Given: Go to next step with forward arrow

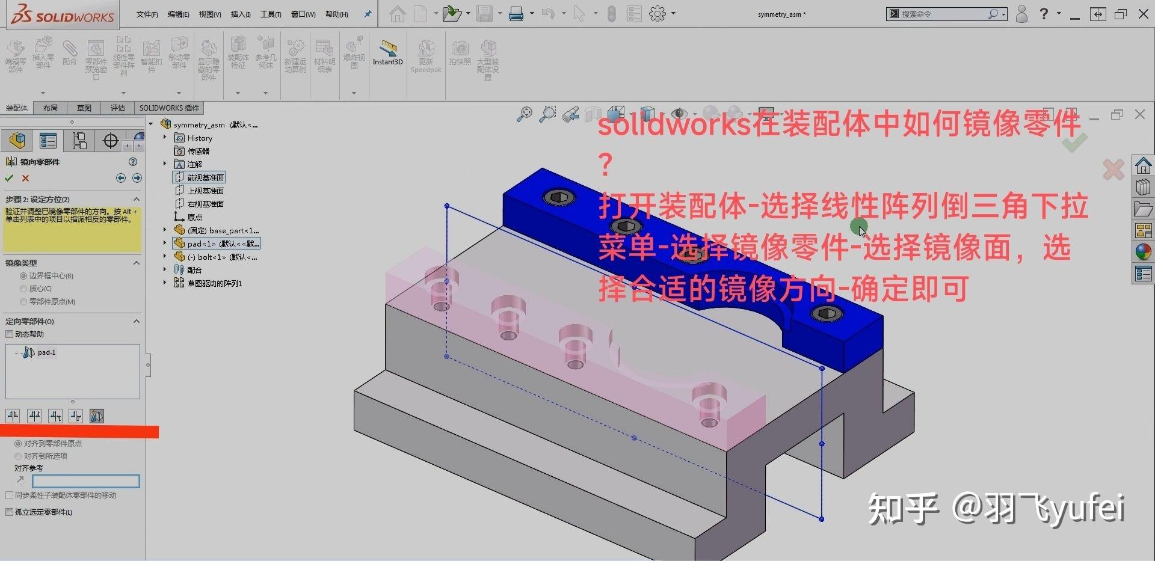Looking at the screenshot, I should tap(137, 178).
